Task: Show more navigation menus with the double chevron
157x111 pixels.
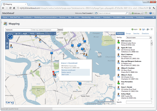Action: (x=153, y=17)
